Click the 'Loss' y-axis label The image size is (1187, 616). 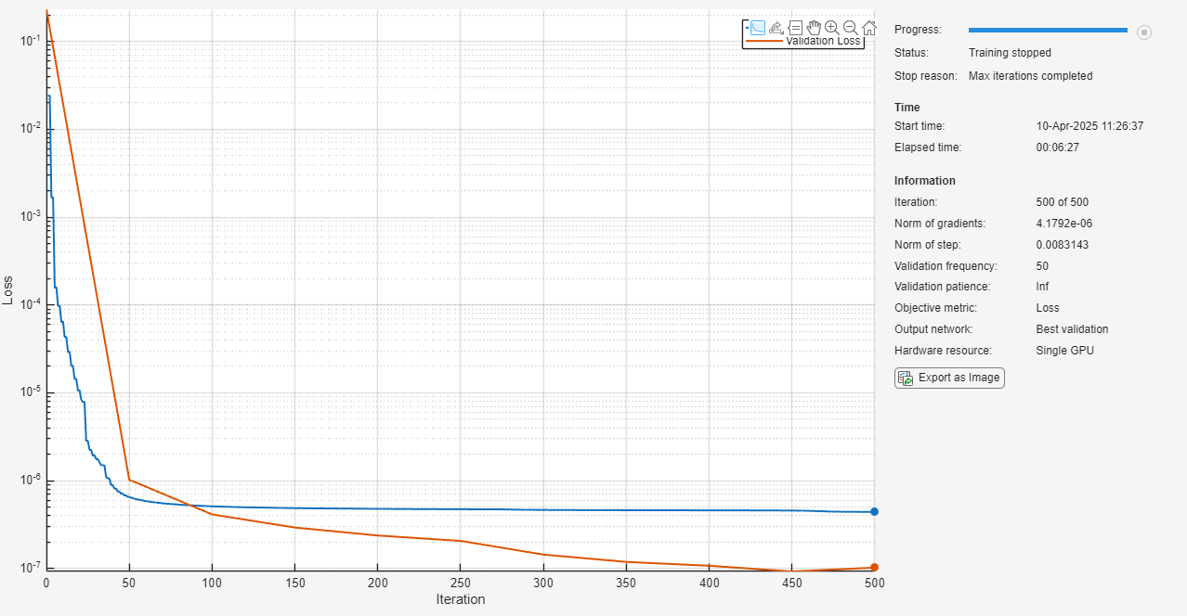click(9, 290)
